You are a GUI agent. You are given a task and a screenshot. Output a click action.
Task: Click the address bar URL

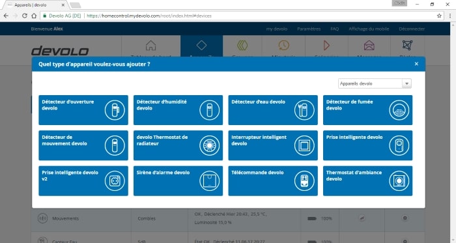149,16
